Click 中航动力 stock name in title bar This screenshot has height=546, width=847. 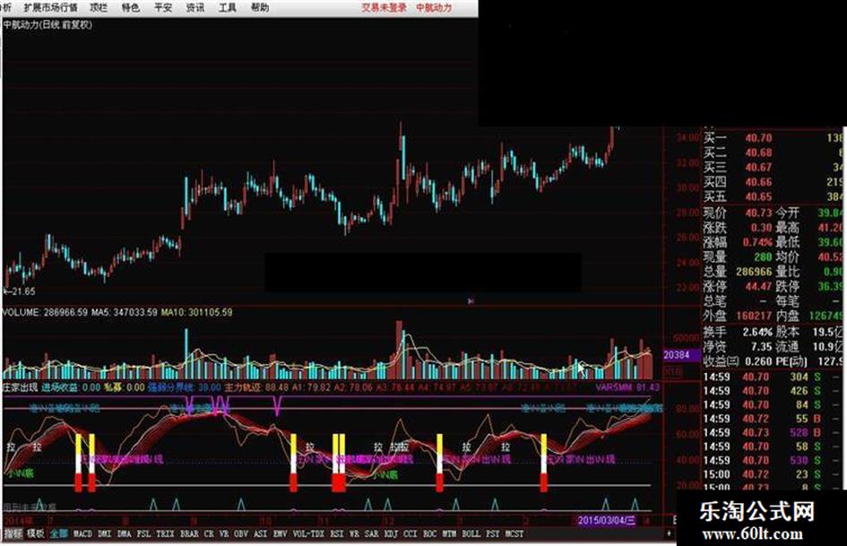434,7
